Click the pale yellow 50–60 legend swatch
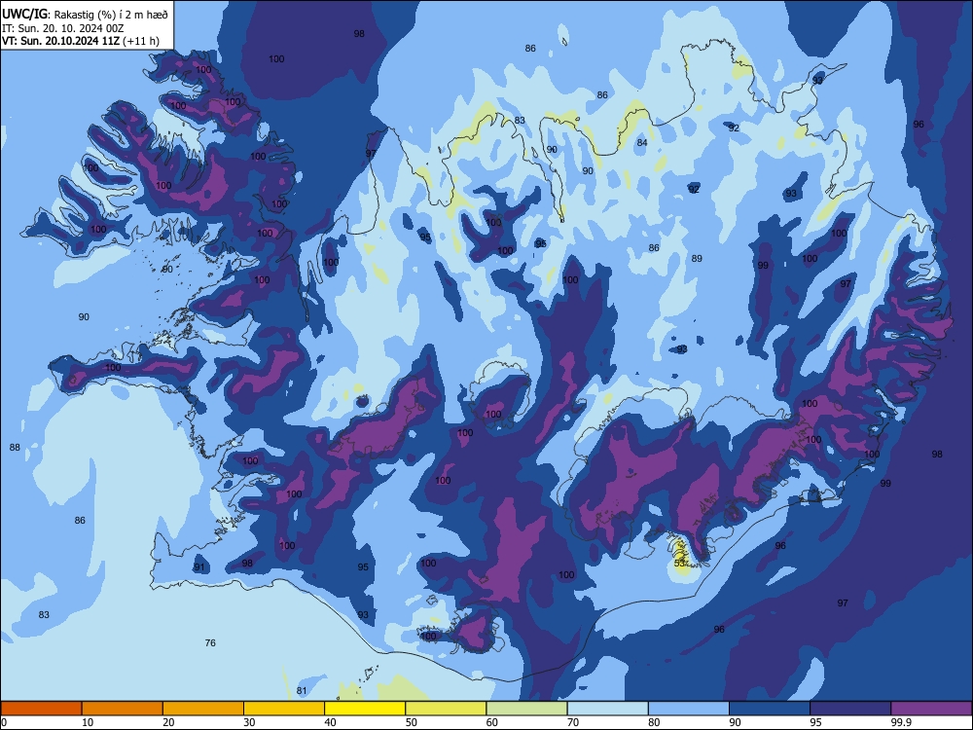The width and height of the screenshot is (973, 730). click(446, 709)
